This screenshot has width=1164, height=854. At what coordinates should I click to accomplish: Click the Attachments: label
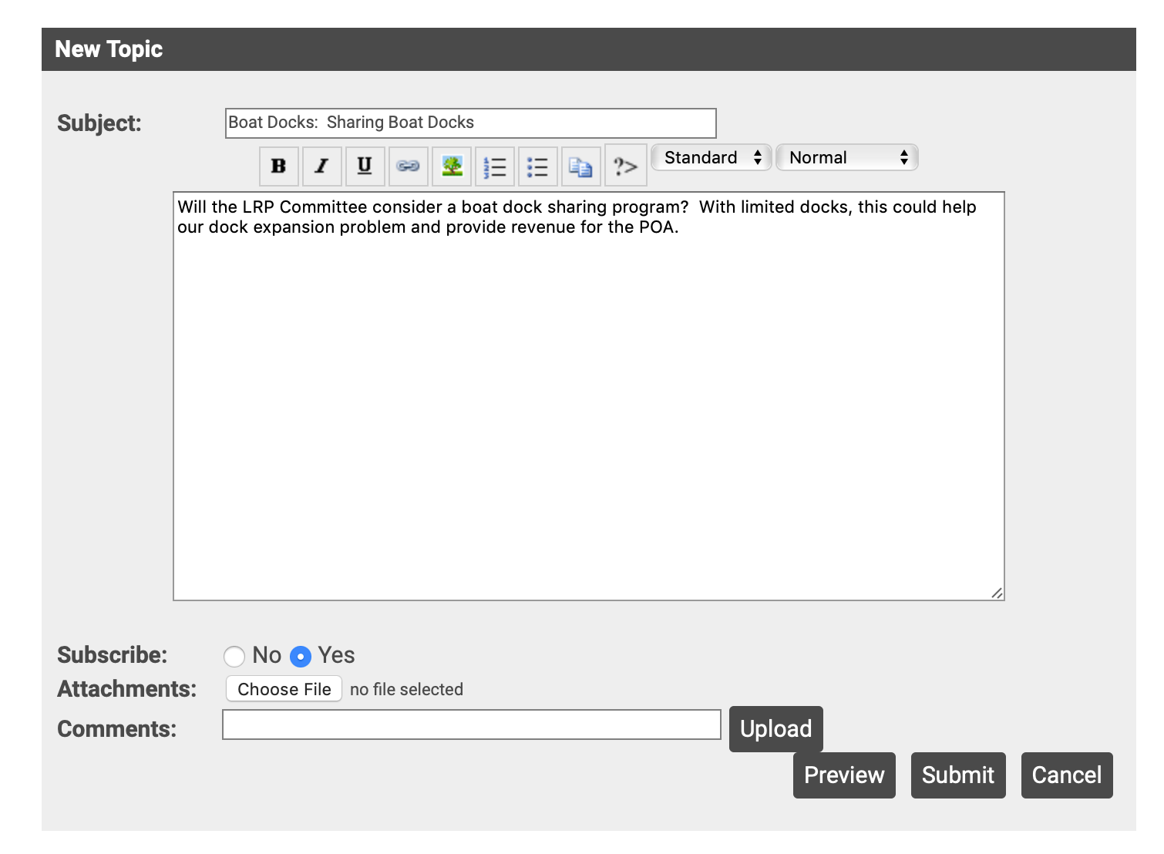tap(127, 688)
